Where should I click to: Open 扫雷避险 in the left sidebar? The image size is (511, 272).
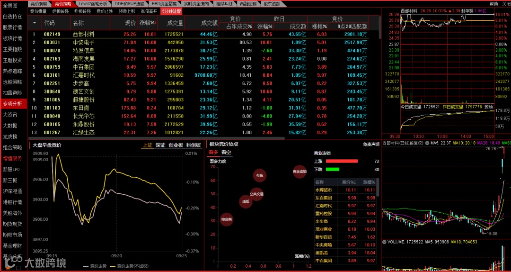13,93
